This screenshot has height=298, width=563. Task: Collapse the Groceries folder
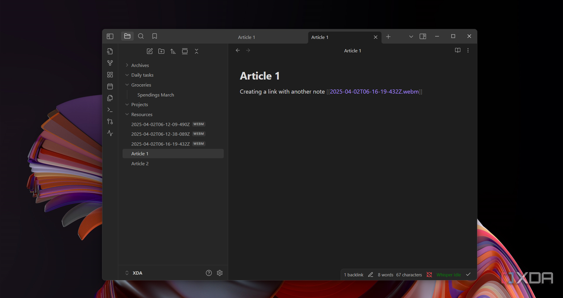click(173, 85)
